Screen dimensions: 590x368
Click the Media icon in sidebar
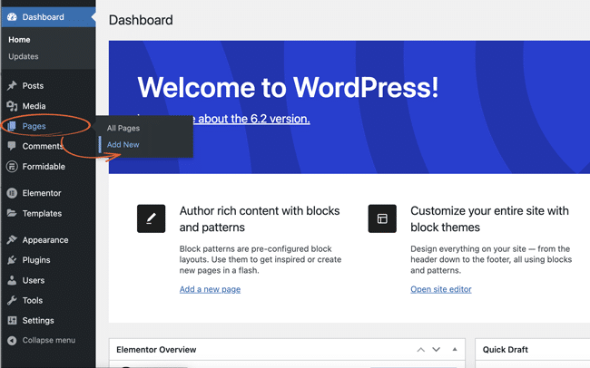pos(12,106)
